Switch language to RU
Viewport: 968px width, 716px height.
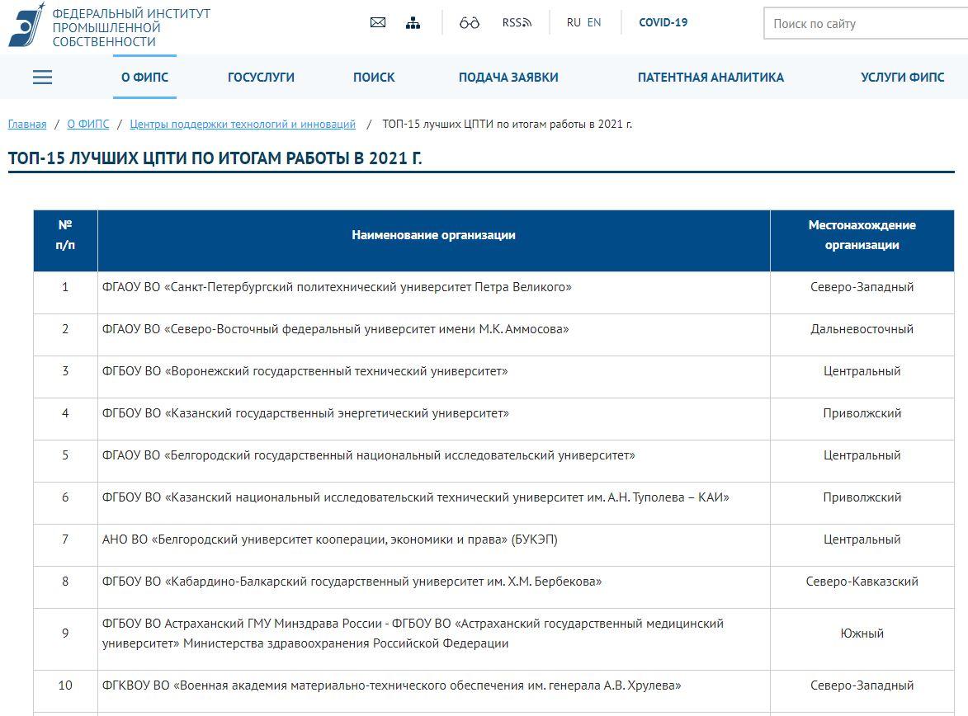(574, 23)
